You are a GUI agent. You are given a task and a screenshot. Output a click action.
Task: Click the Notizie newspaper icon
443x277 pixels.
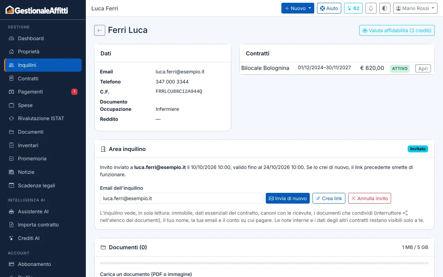pyautogui.click(x=11, y=172)
